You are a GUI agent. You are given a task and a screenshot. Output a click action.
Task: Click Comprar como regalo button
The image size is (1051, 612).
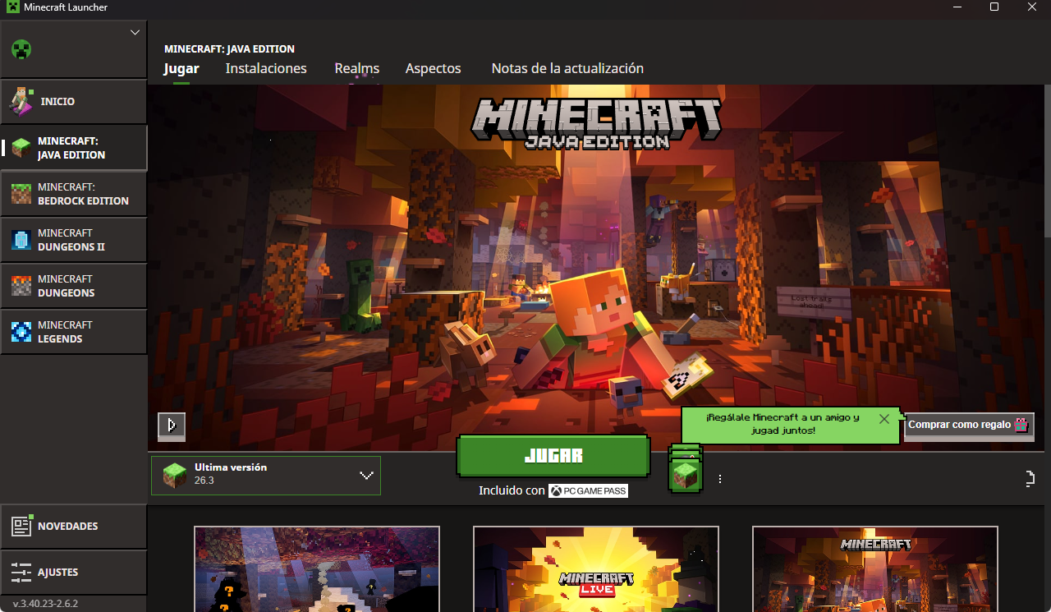coord(969,425)
